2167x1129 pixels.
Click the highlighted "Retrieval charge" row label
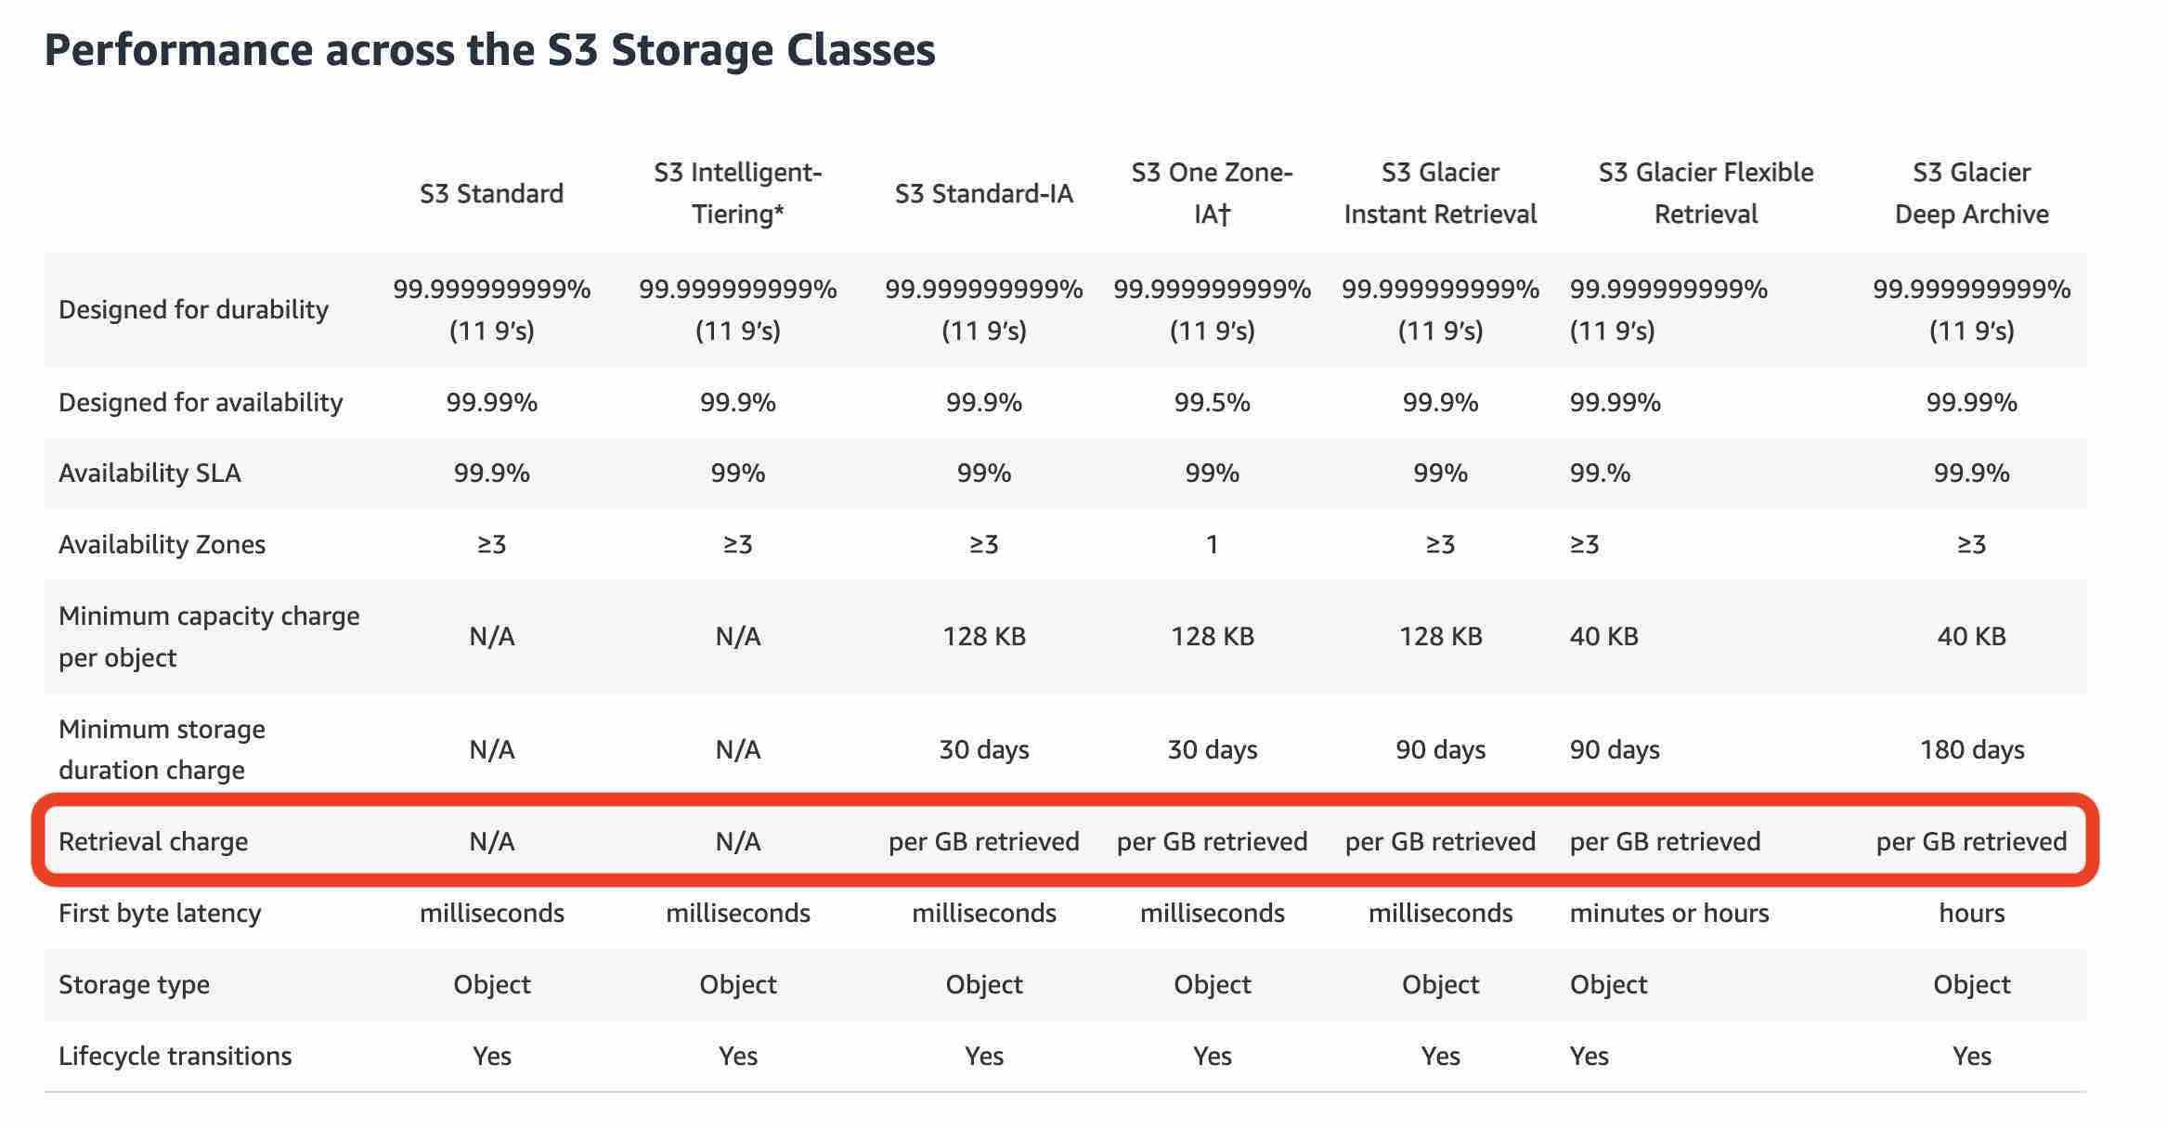point(153,841)
